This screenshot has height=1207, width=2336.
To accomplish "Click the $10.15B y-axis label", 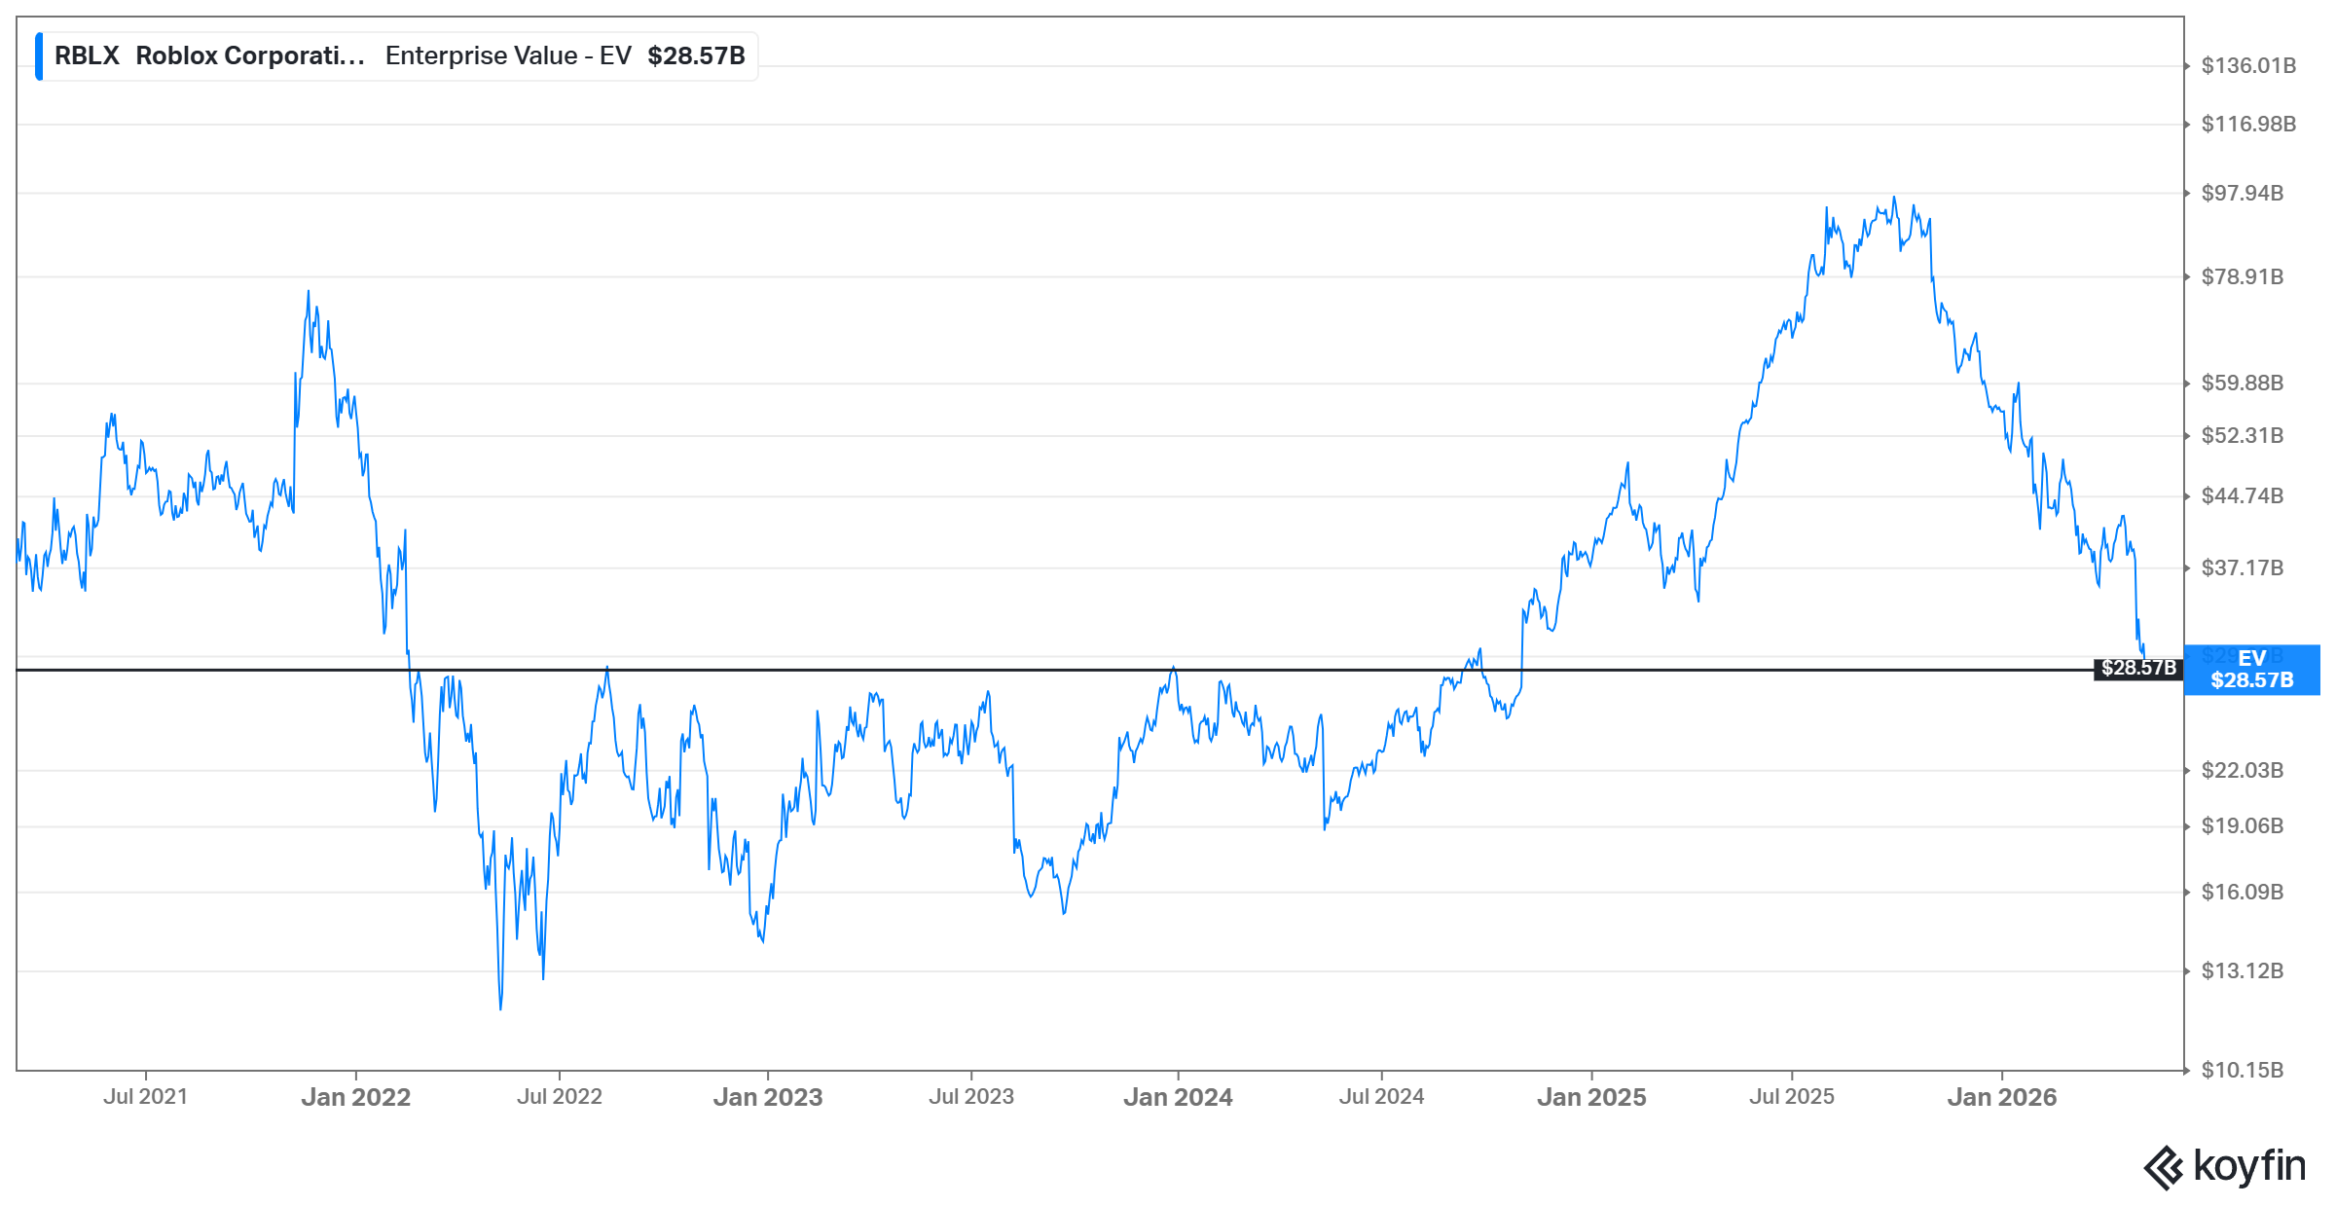I will pos(2243,1070).
